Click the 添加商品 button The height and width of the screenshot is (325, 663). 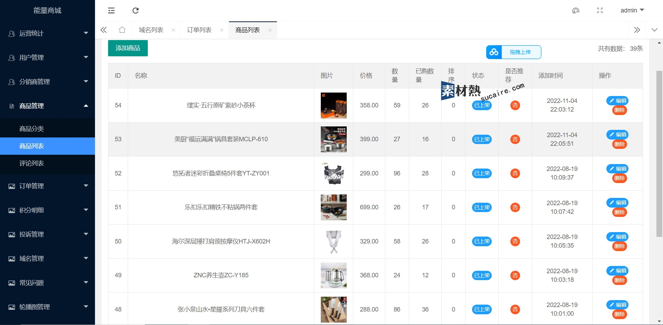(x=128, y=48)
